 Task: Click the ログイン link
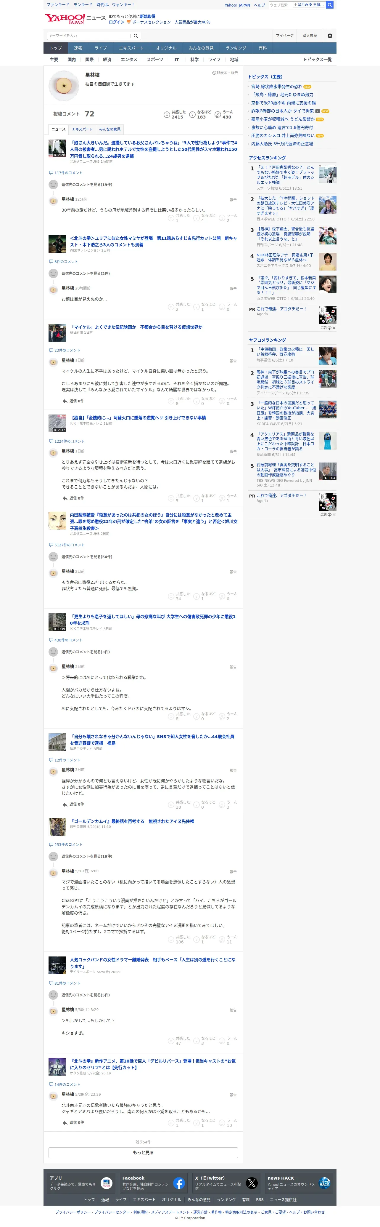tap(117, 22)
